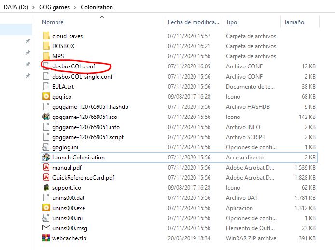This screenshot has width=335, height=250.
Task: Click the MPS folder icon
Action: [46, 56]
